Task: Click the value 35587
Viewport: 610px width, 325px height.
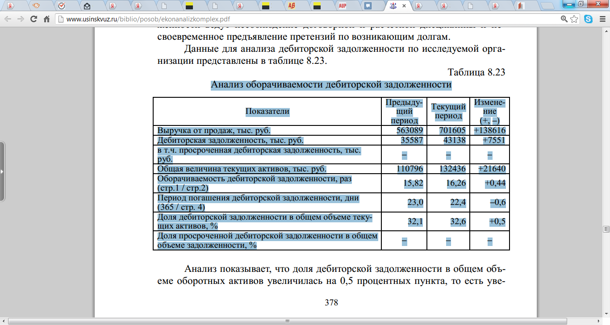Action: pyautogui.click(x=412, y=140)
